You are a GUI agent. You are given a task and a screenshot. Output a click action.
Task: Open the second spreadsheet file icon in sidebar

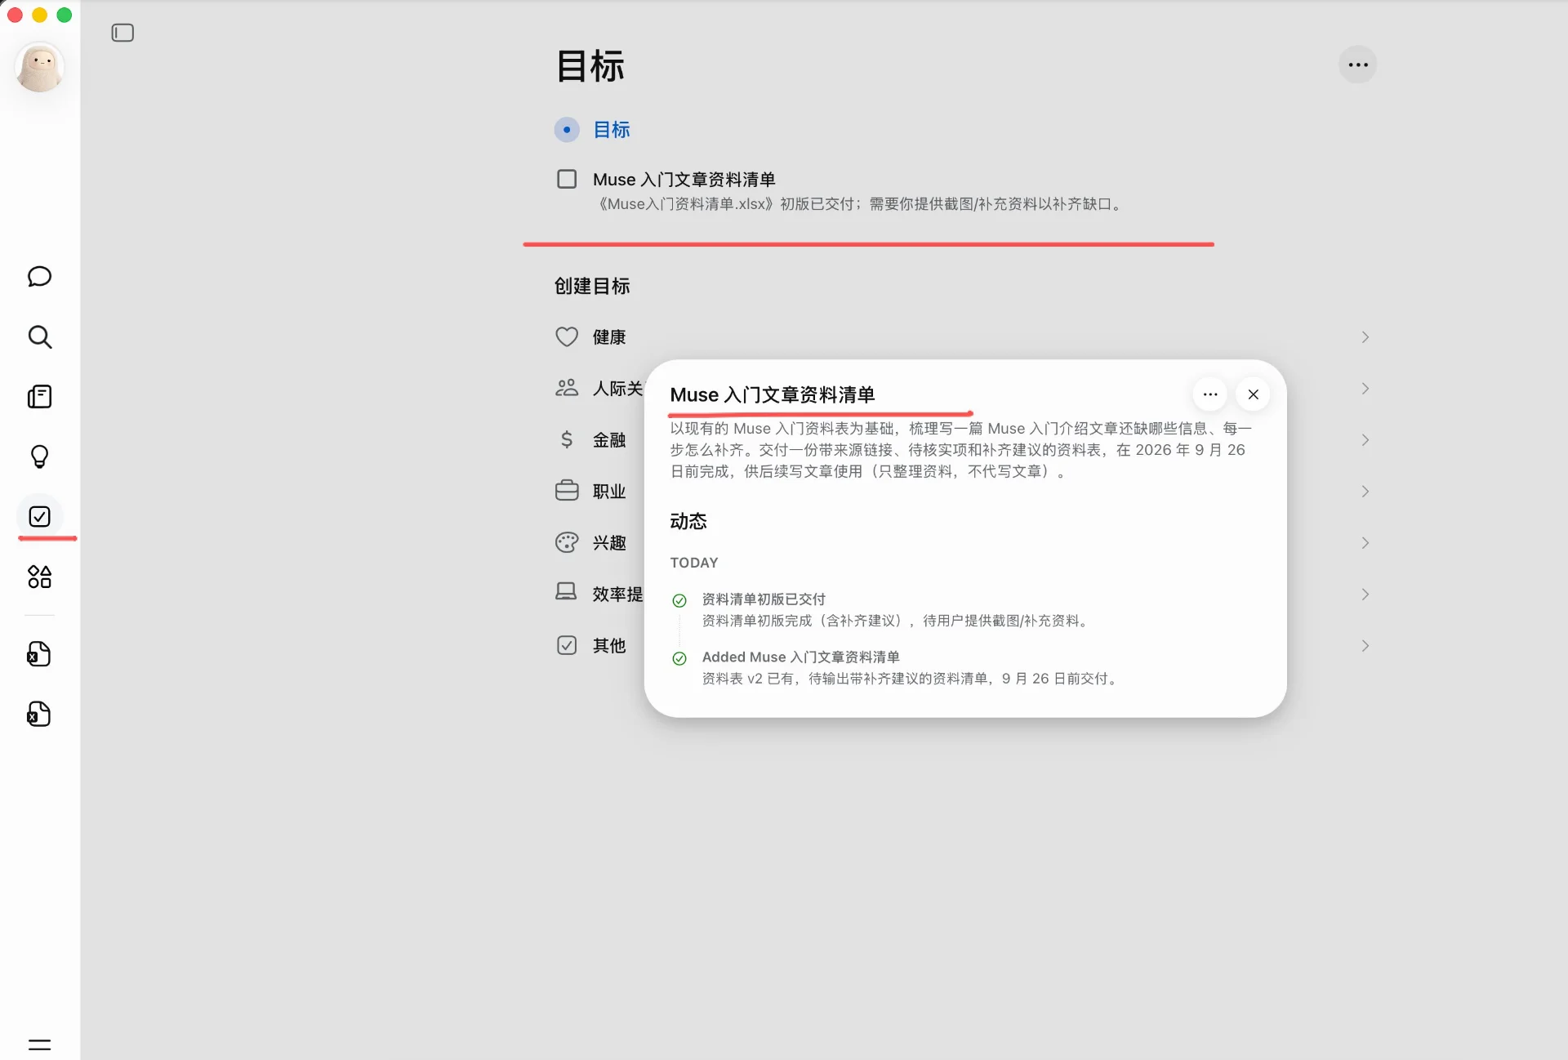tap(39, 714)
